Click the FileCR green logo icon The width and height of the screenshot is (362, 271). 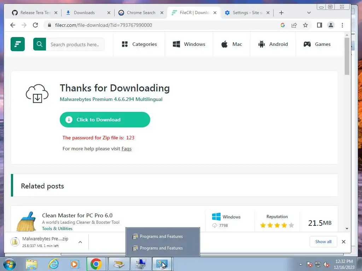click(x=18, y=44)
